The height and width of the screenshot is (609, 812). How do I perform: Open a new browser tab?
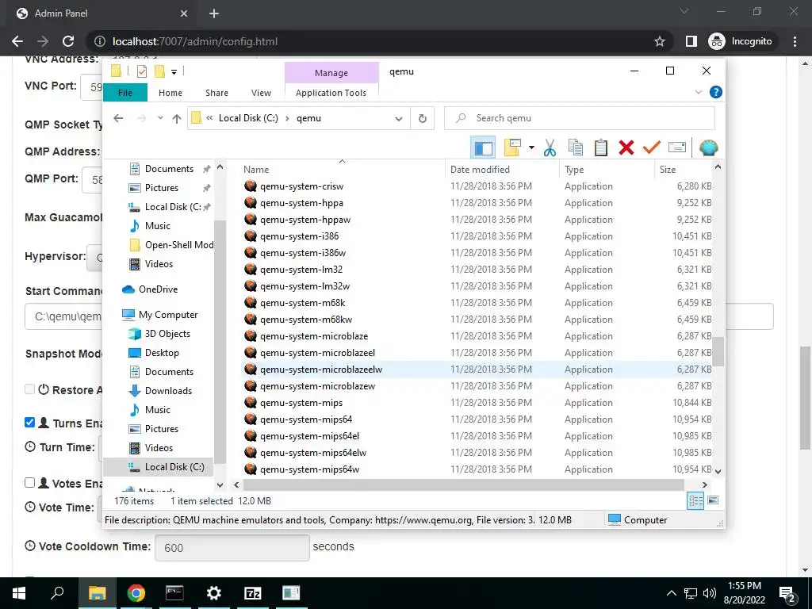[214, 13]
